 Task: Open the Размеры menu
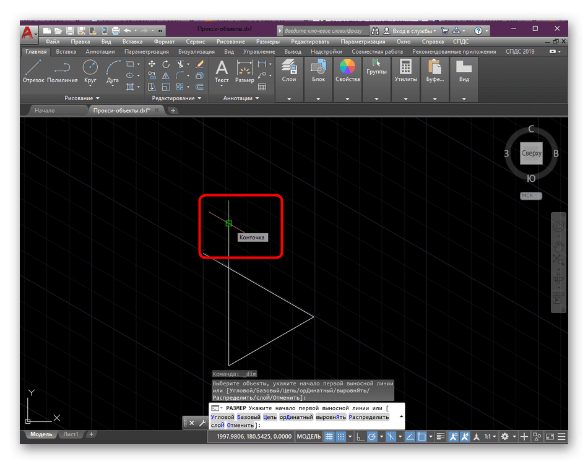(x=268, y=41)
